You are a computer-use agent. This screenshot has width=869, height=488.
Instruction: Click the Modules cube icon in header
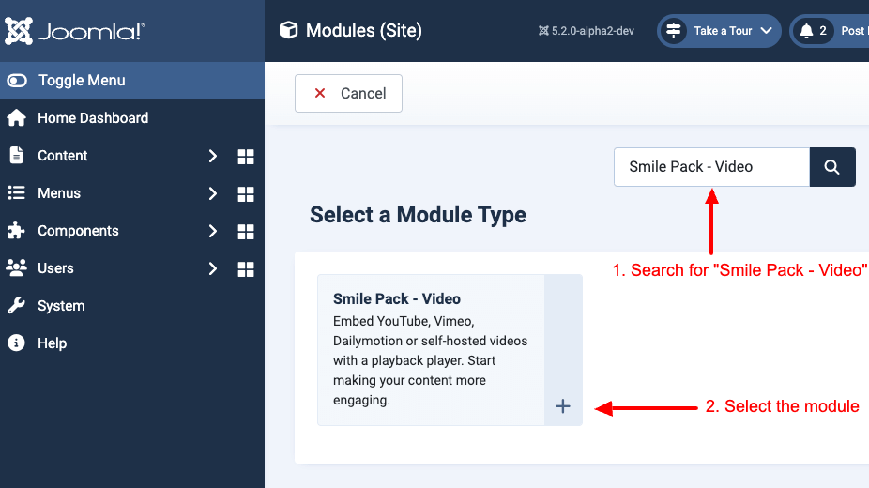[288, 30]
